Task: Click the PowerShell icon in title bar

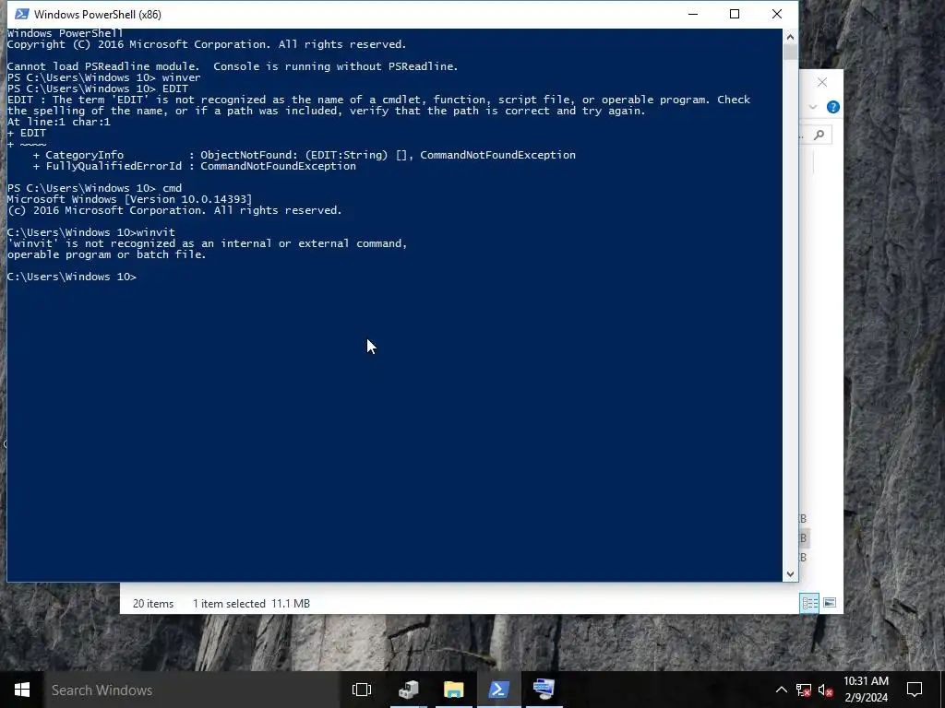Action: [22, 14]
